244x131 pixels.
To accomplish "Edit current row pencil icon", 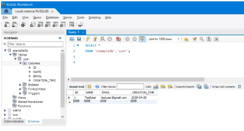I will pyautogui.click(x=156, y=87).
